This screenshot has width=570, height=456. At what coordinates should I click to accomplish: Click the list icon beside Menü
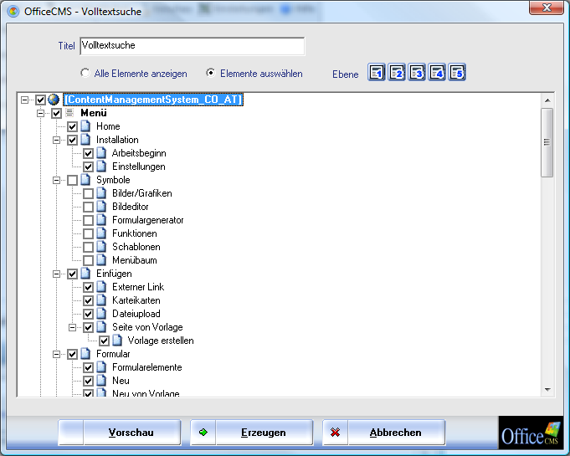coord(69,113)
